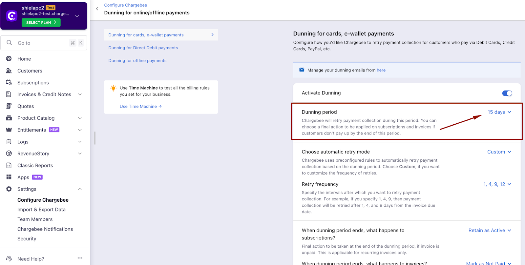This screenshot has width=525, height=265.
Task: Click the Apps grid icon
Action: (9, 177)
